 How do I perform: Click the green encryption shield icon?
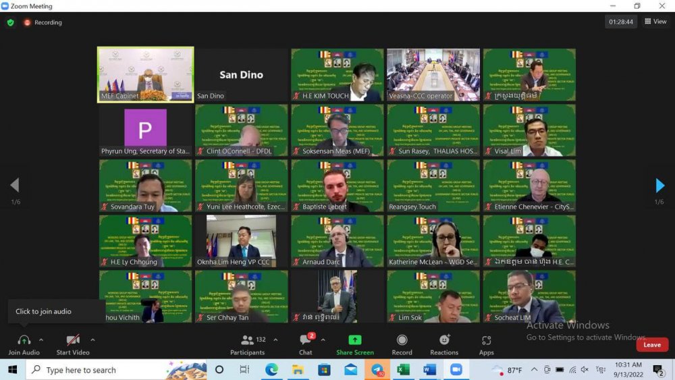click(x=10, y=22)
